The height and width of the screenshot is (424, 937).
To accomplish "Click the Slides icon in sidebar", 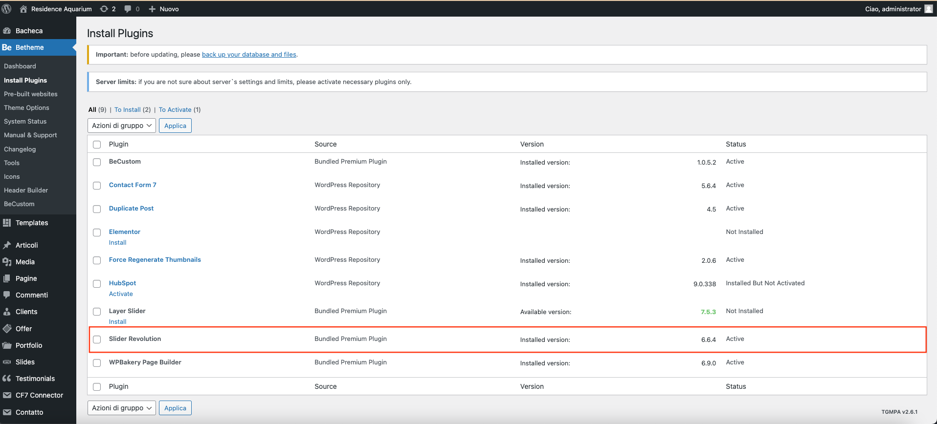I will click(x=7, y=362).
